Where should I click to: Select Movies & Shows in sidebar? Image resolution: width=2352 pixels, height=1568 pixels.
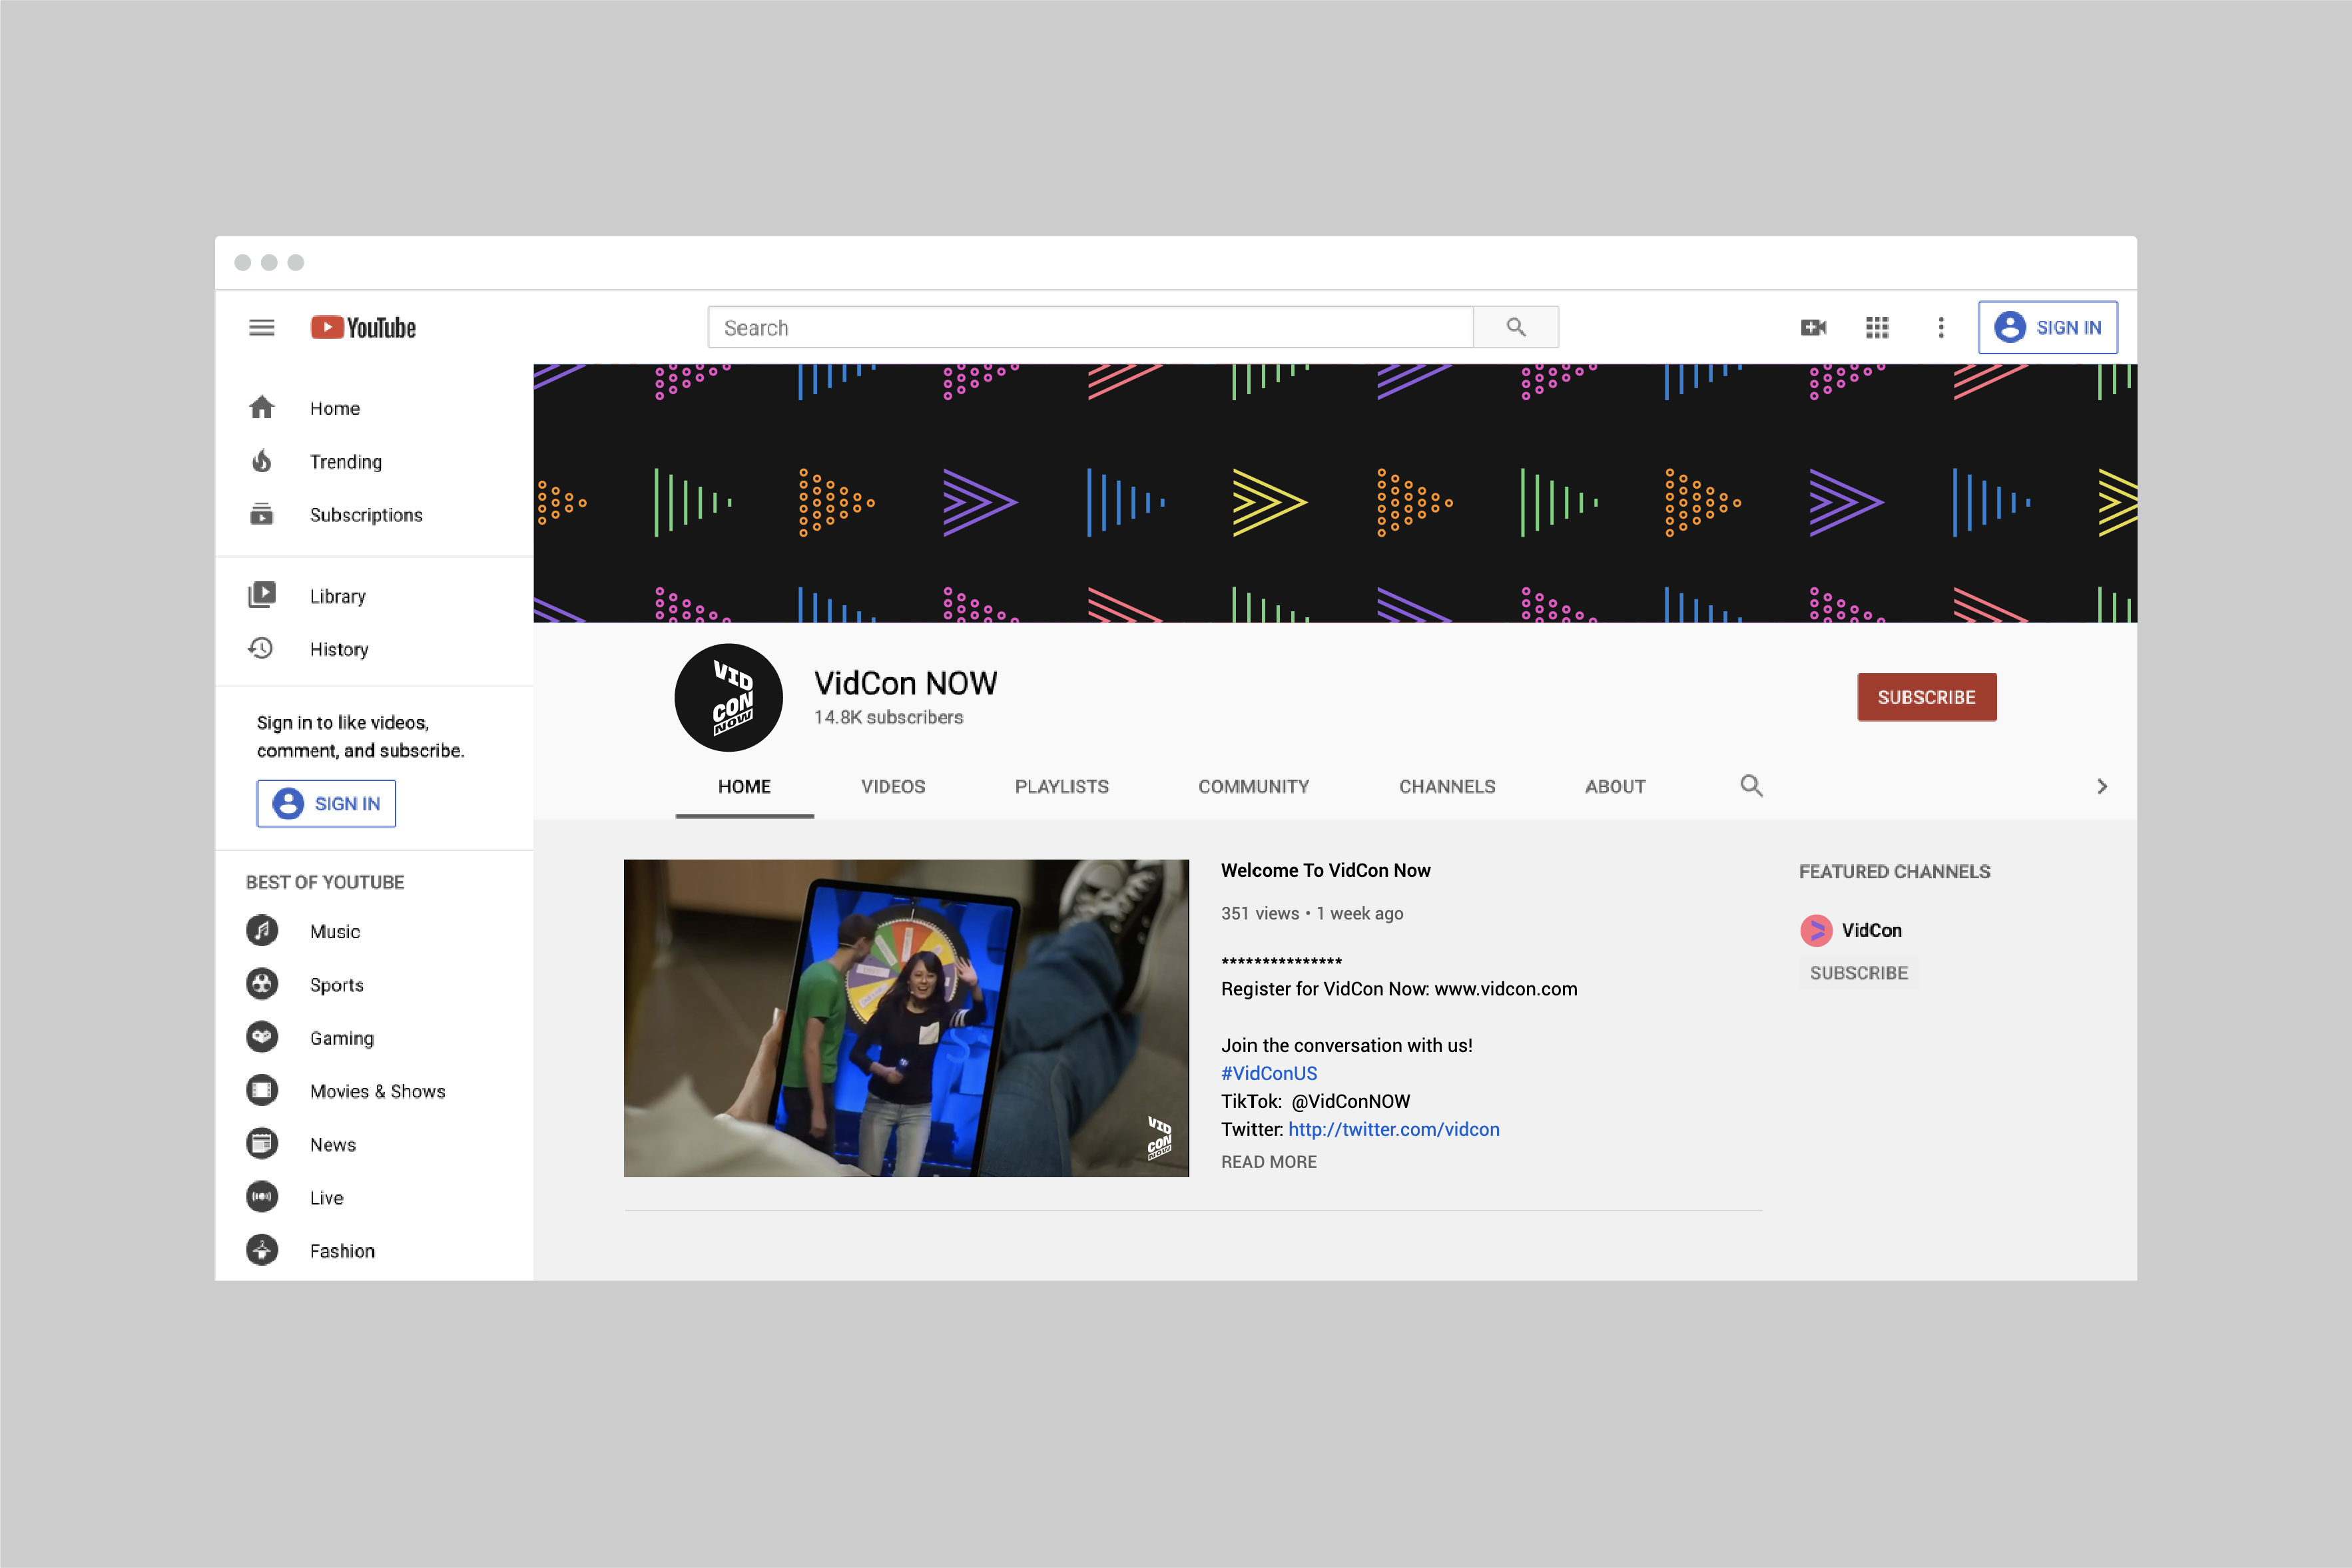tap(378, 1091)
